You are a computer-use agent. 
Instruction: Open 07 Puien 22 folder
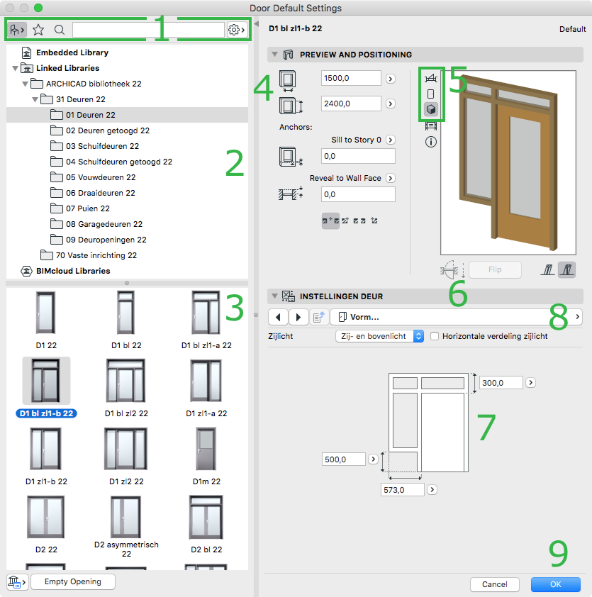pyautogui.click(x=88, y=208)
